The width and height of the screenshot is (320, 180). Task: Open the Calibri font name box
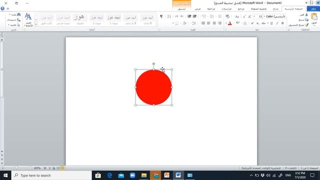[x=274, y=16]
